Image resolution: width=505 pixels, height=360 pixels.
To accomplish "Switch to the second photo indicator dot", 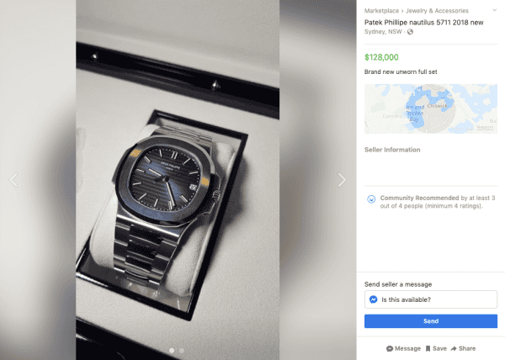I will [x=182, y=351].
